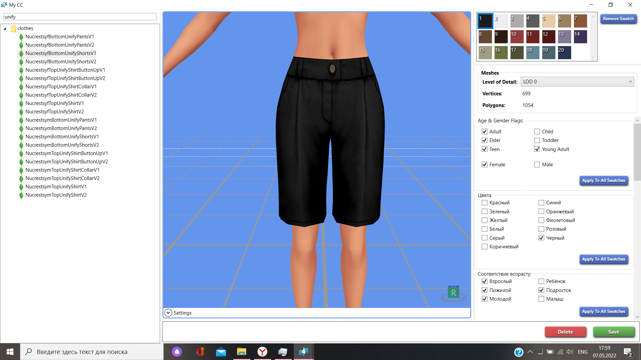Click the green Save button
641x360 pixels.
click(x=614, y=332)
